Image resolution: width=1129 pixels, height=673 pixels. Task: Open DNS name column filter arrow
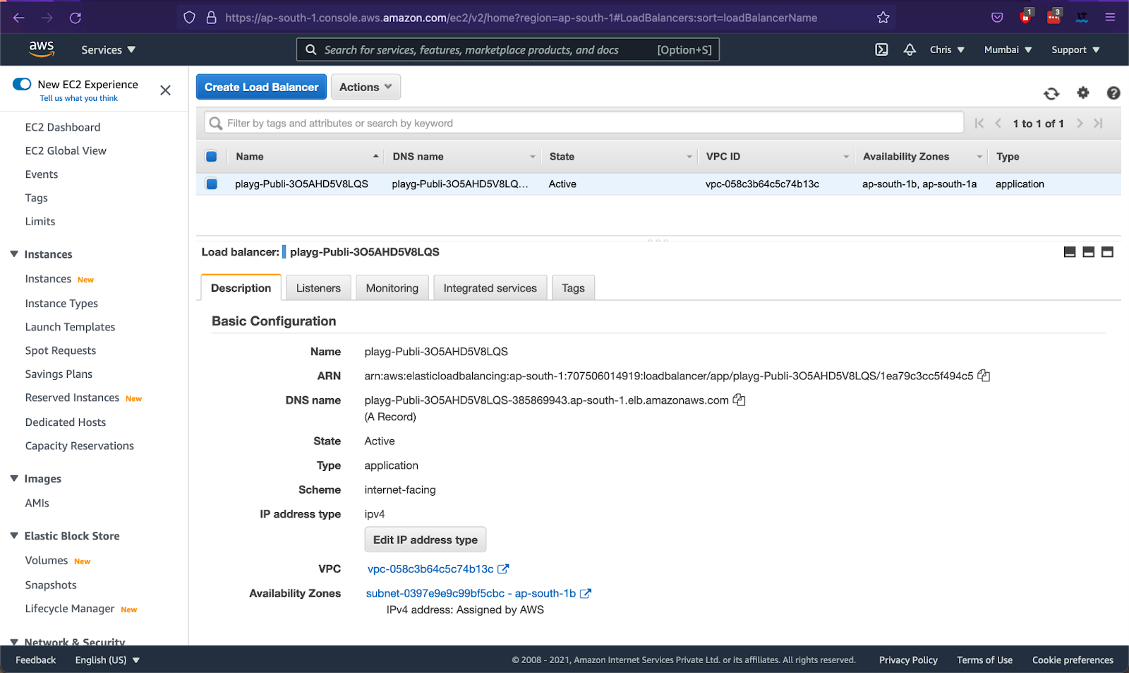pos(533,157)
